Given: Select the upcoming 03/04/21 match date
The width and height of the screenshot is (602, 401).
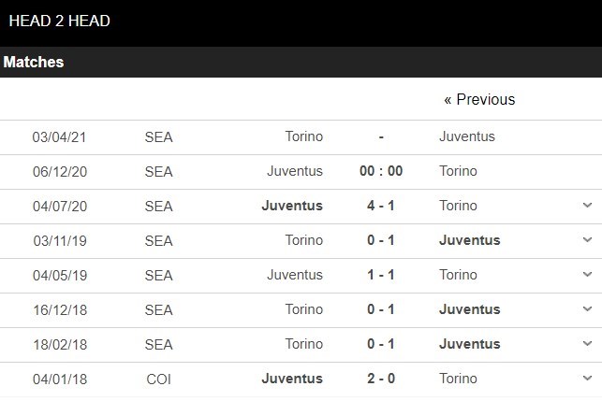Looking at the screenshot, I should 58,136.
